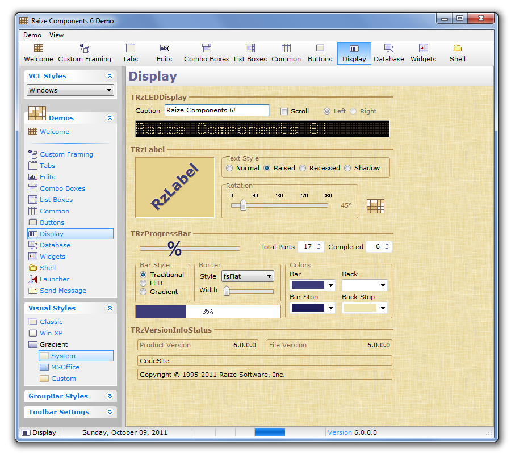511x454 pixels.
Task: Go to Welcome demo link
Action: [x=55, y=132]
